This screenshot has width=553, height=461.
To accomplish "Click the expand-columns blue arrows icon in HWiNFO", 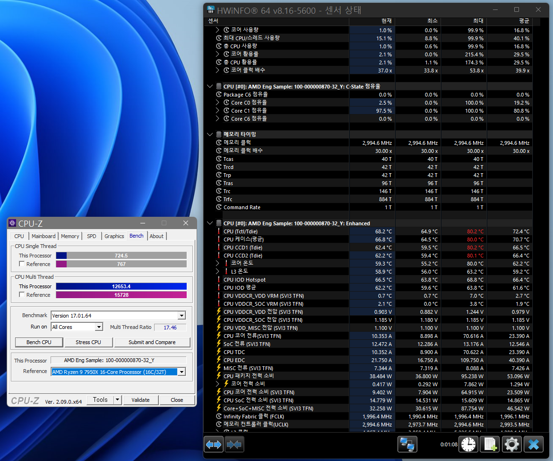I will click(214, 444).
